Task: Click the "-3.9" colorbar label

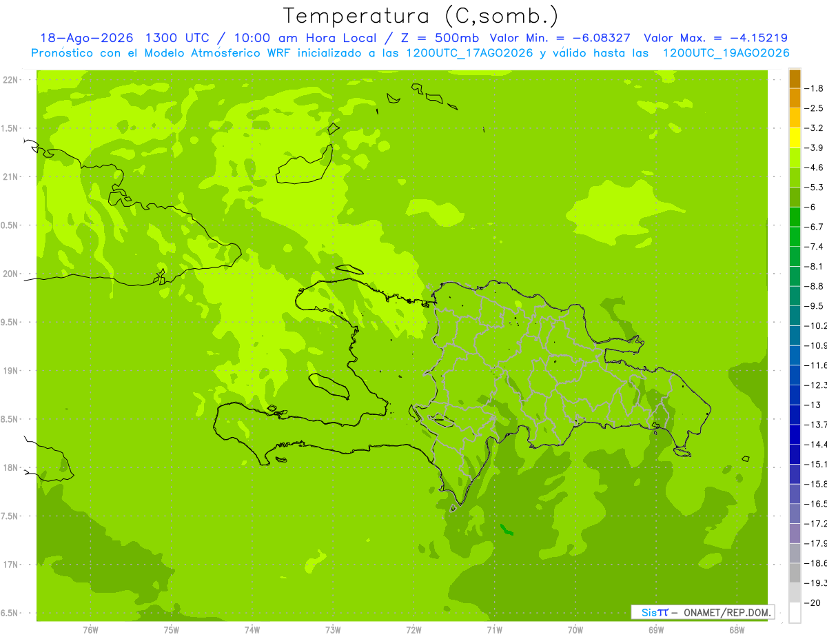Action: point(814,148)
